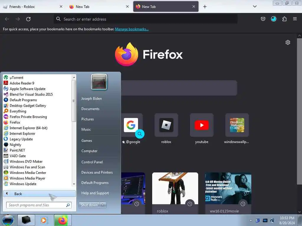Show hidden system tray icons arrow

point(251,220)
